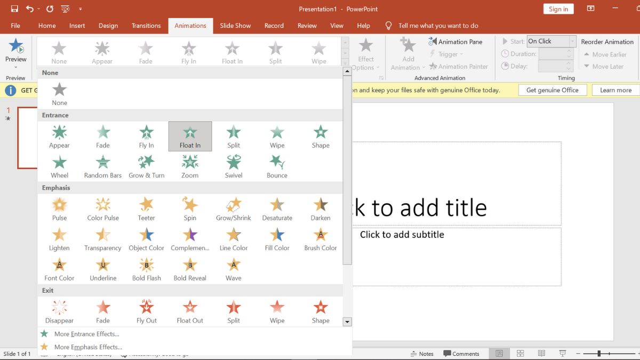The width and height of the screenshot is (640, 360).
Task: Apply the Object Color emphasis effect
Action: 146,239
